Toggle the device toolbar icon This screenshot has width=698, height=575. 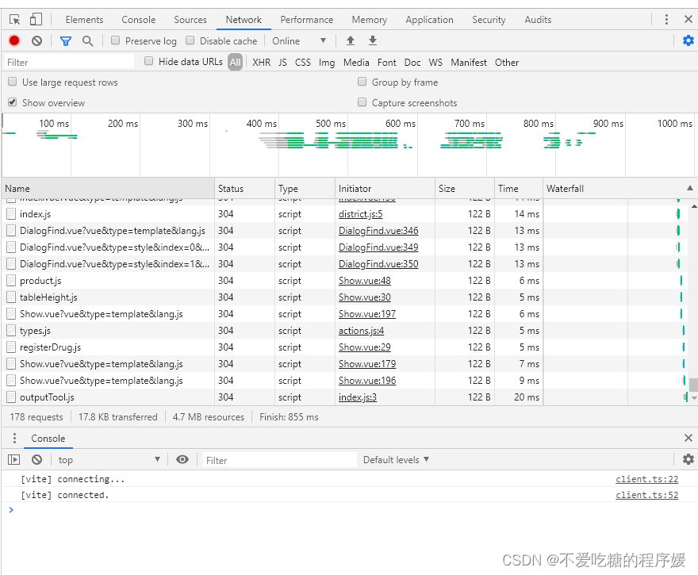36,20
